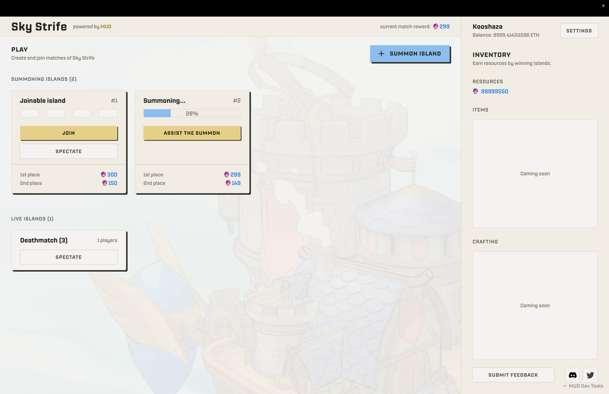609x394 pixels.
Task: Click the orb icon beside 1st place 299
Action: (x=227, y=175)
